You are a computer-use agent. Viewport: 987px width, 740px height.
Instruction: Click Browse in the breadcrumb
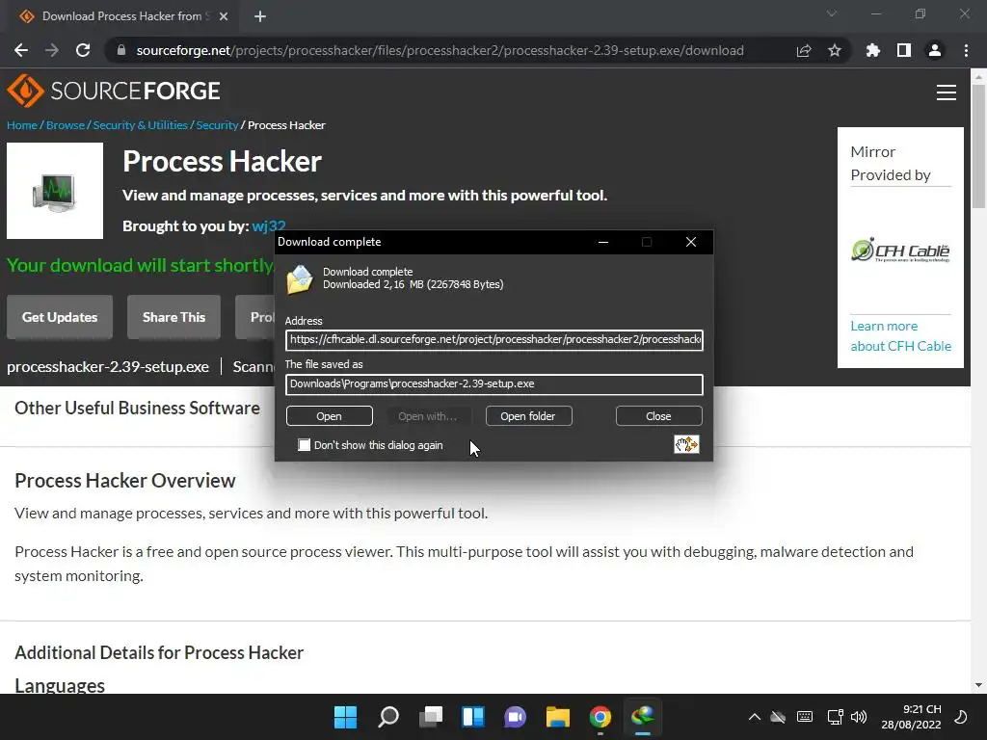[x=66, y=125]
